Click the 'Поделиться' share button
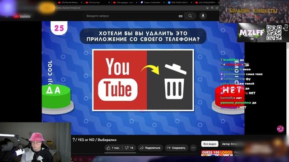Screen dimensions: 289x162 (150, 148)
